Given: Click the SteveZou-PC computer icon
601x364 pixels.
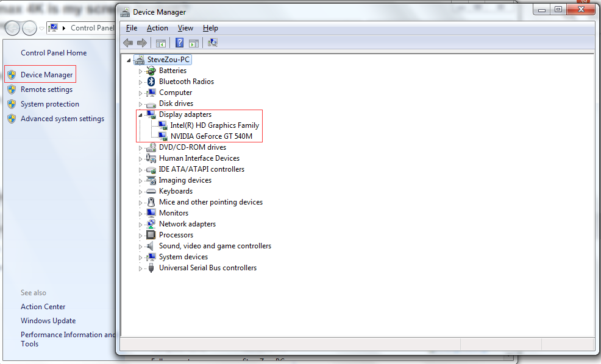Looking at the screenshot, I should (139, 60).
